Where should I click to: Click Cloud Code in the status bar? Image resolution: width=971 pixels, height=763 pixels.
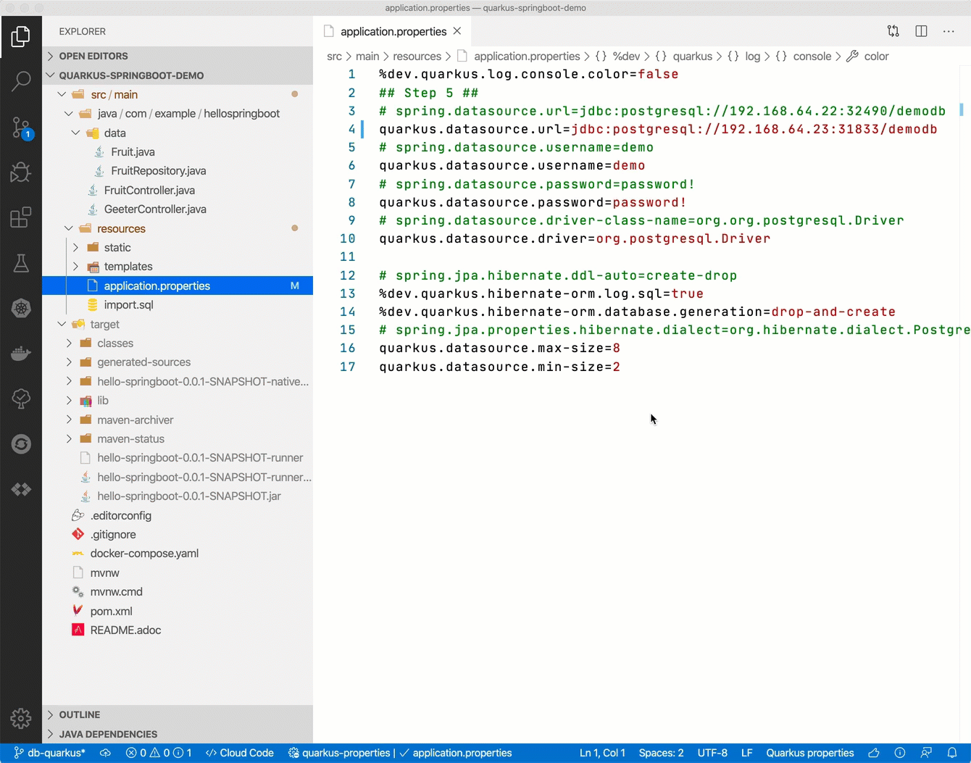point(240,753)
